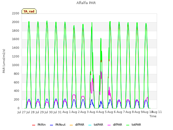173x130 pixels.
Task: Toggle the cyan totPAR legend entry
Action: click(96, 125)
